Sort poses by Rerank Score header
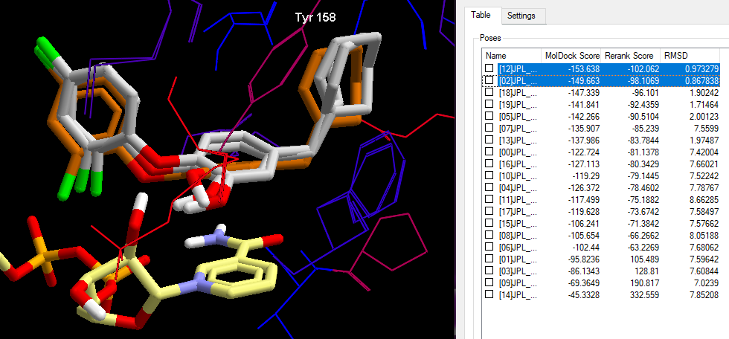This screenshot has height=339, width=729. click(x=631, y=56)
